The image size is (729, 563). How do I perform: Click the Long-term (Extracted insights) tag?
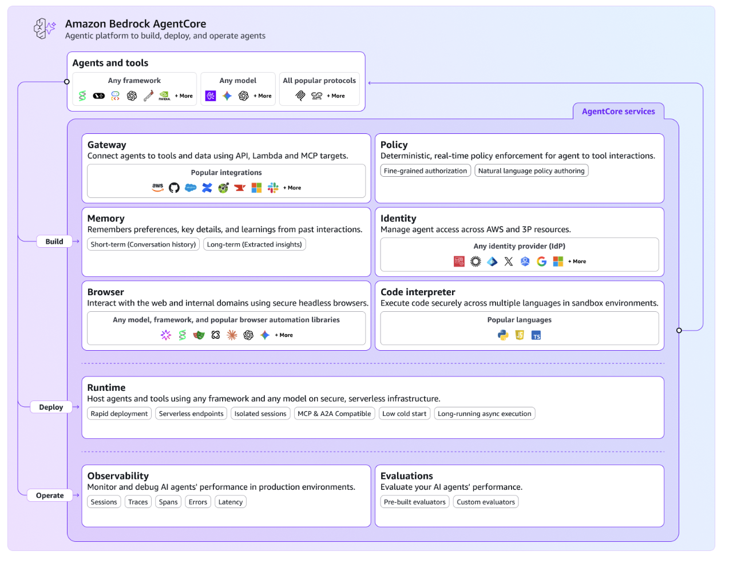(x=255, y=245)
